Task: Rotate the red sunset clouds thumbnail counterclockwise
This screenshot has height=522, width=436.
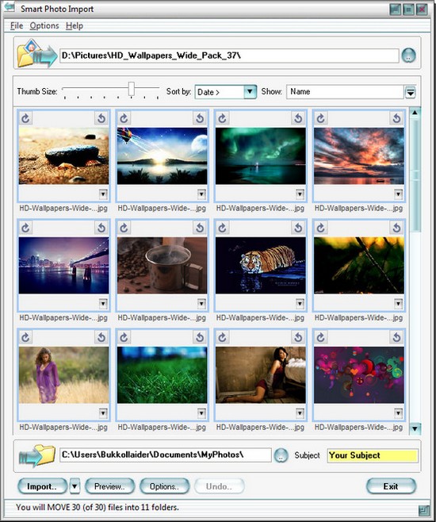Action: [396, 118]
